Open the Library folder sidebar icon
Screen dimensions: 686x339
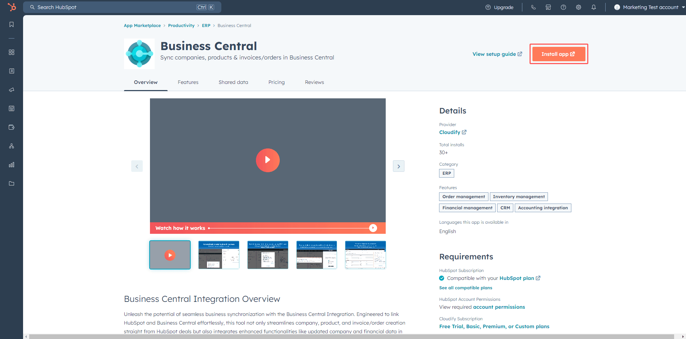coord(12,183)
